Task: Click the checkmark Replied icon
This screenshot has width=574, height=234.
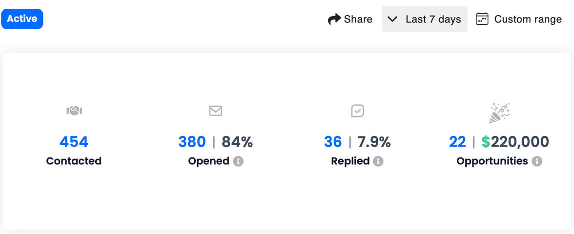Action: click(357, 111)
